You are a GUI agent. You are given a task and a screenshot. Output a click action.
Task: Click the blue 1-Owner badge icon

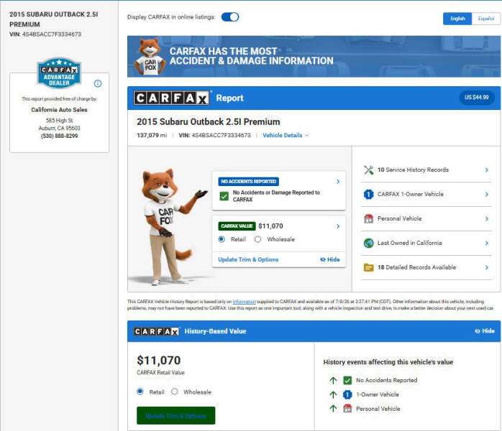click(368, 194)
